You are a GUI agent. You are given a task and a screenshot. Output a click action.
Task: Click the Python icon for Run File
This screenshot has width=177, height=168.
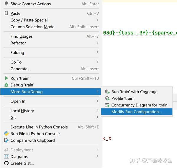tap(6, 134)
